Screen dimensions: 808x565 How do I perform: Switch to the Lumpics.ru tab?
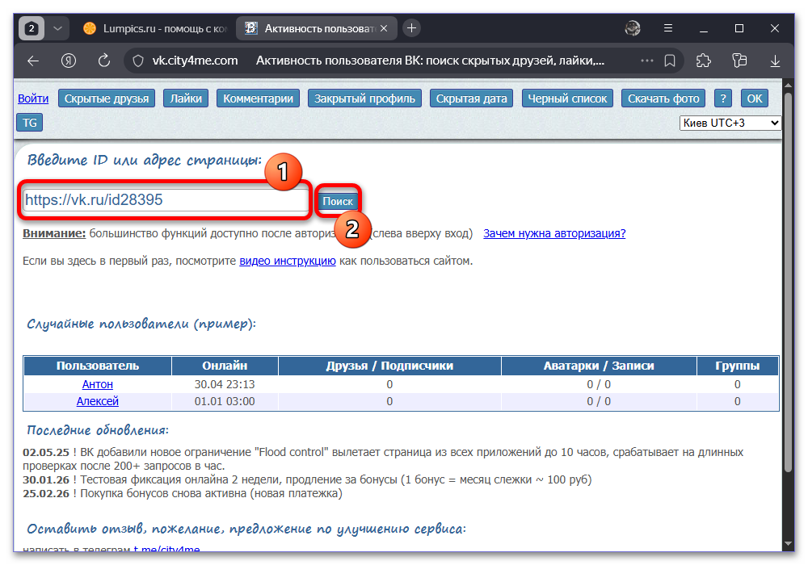click(154, 28)
